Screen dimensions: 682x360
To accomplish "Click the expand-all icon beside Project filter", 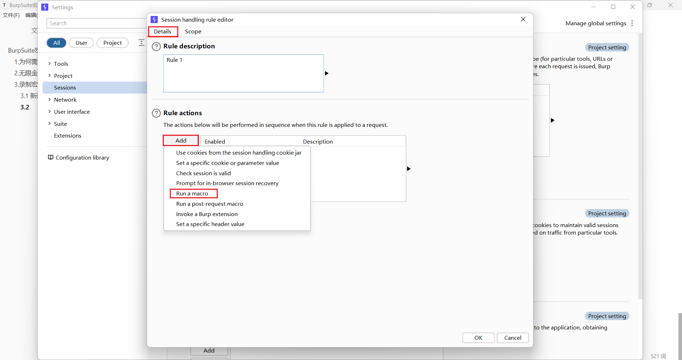I will tap(141, 43).
